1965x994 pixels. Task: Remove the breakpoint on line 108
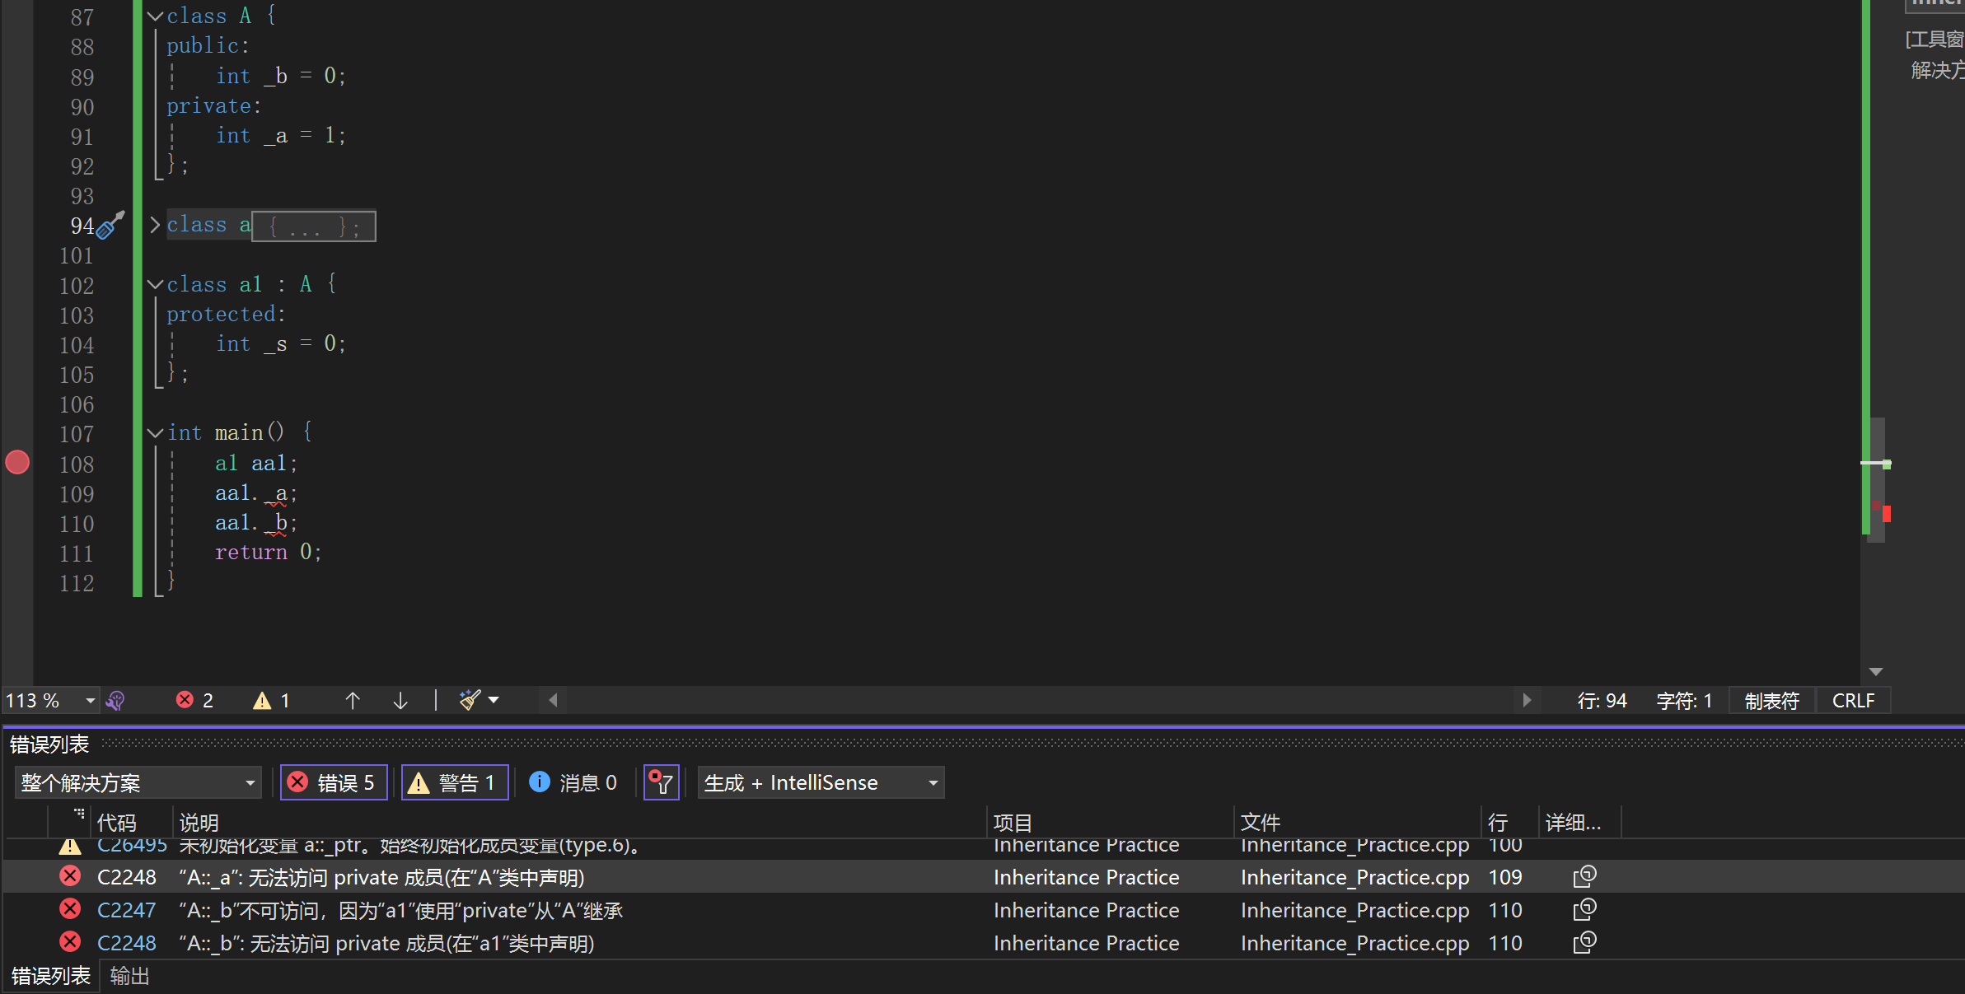tap(17, 463)
